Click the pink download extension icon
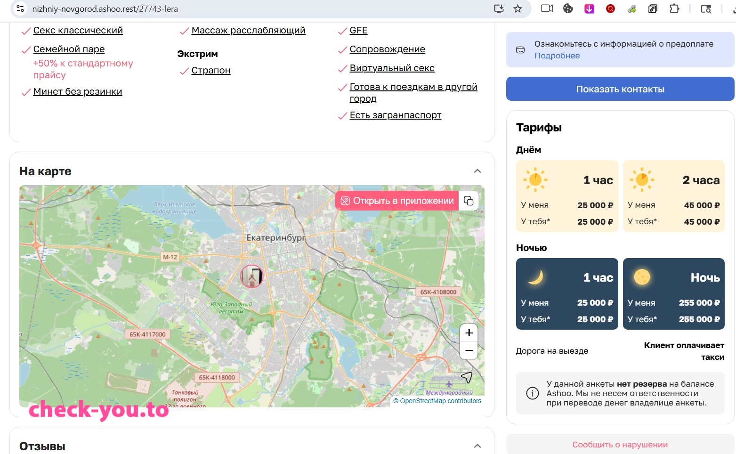The width and height of the screenshot is (736, 454). pos(589,8)
